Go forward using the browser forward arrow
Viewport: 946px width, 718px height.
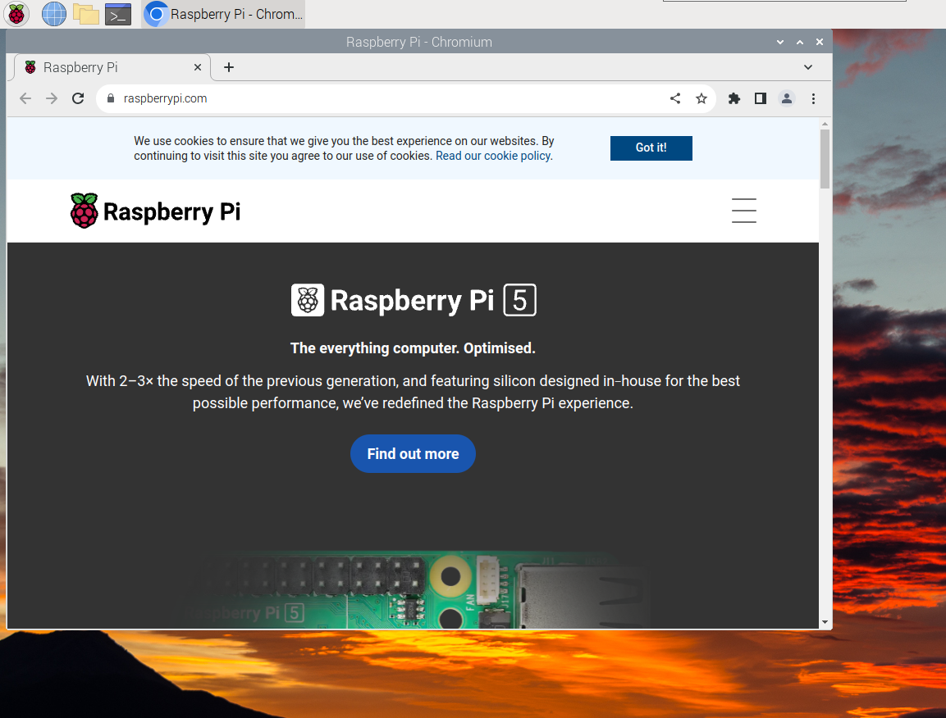[52, 98]
